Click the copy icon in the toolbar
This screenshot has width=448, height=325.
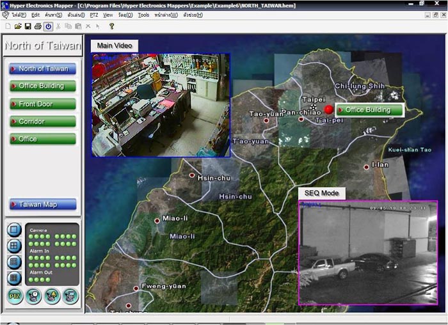[x=68, y=26]
